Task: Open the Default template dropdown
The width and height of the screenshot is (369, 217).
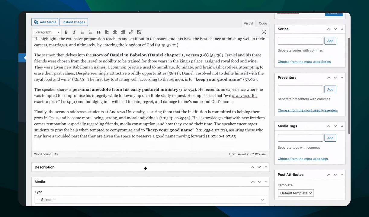Action: [296, 193]
